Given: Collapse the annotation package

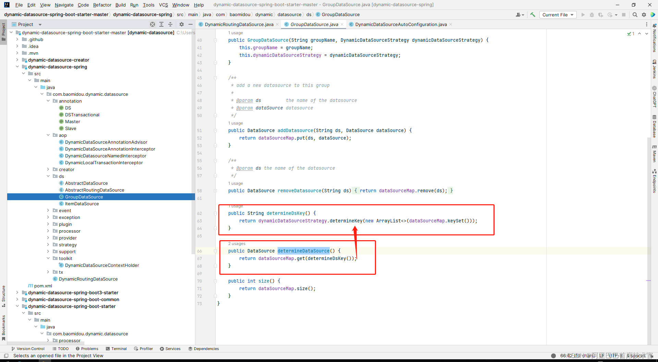Looking at the screenshot, I should (48, 101).
